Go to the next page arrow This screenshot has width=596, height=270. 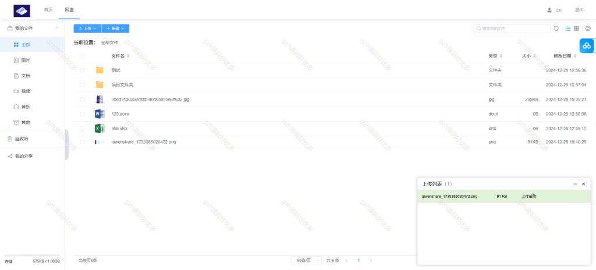(371, 261)
